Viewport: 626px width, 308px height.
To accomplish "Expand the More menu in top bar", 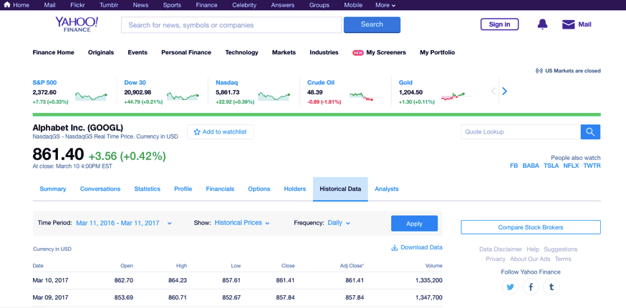I will pyautogui.click(x=385, y=5).
